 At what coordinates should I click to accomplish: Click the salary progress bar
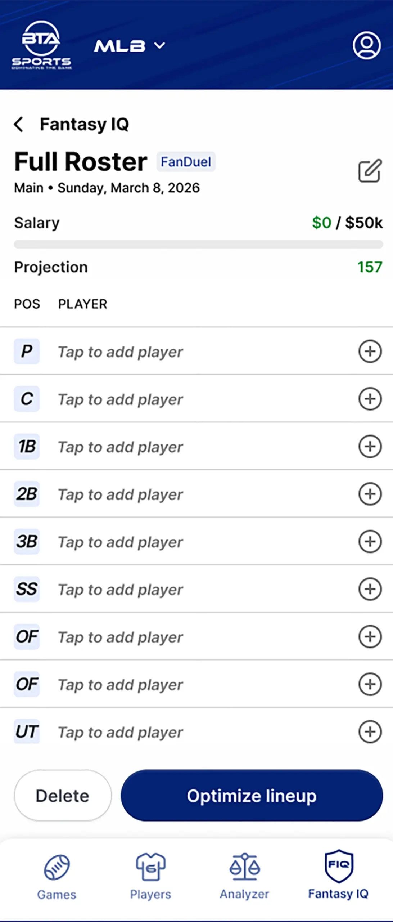coord(198,245)
